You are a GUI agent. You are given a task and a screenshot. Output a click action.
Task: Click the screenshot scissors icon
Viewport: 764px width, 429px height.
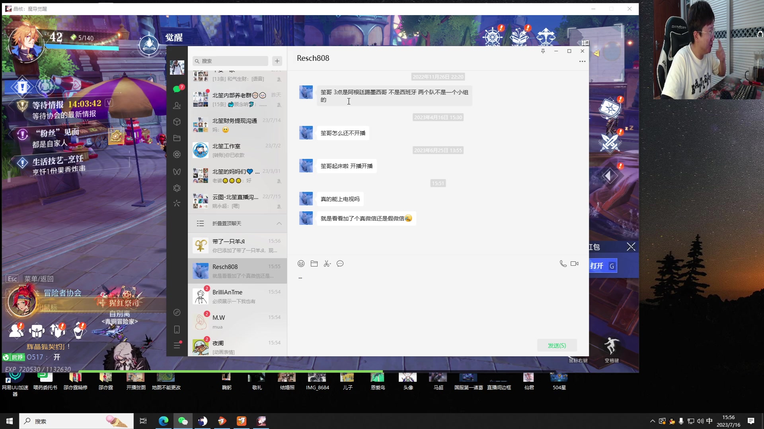pyautogui.click(x=327, y=264)
